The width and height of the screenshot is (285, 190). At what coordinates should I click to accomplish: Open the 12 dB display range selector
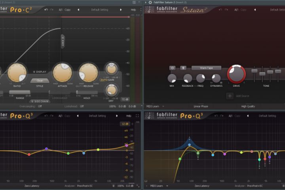[125, 124]
